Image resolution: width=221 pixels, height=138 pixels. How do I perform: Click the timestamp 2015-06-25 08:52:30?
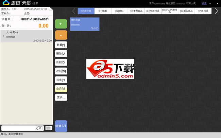point(35,9)
